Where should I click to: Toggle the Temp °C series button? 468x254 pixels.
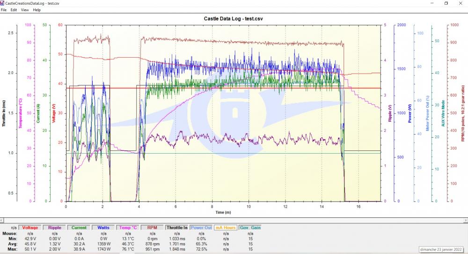[x=128, y=228]
